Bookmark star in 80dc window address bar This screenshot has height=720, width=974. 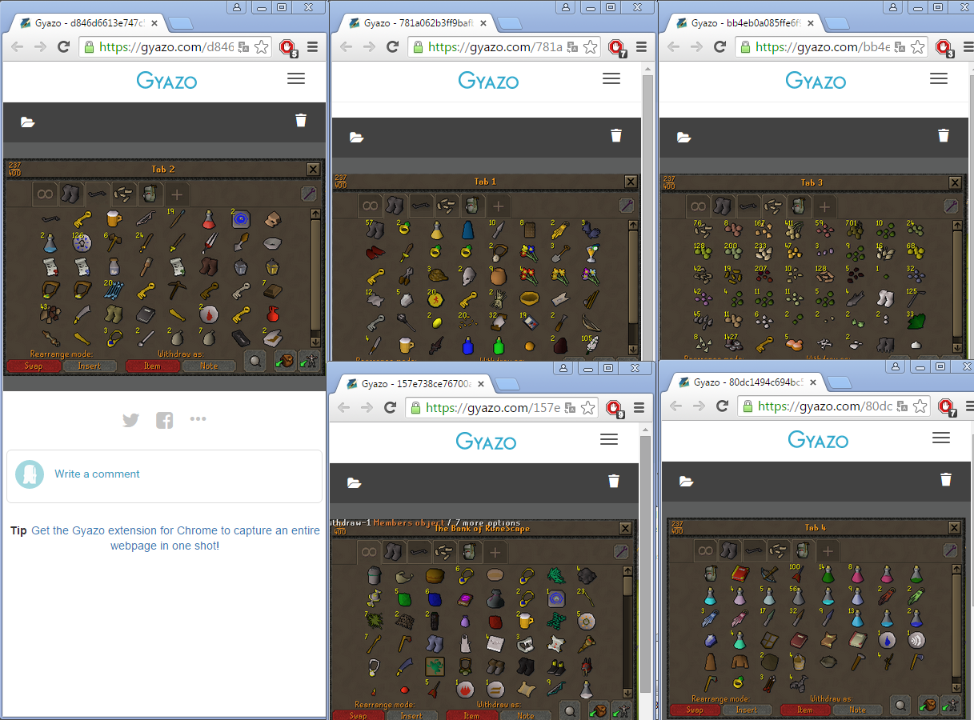(921, 406)
